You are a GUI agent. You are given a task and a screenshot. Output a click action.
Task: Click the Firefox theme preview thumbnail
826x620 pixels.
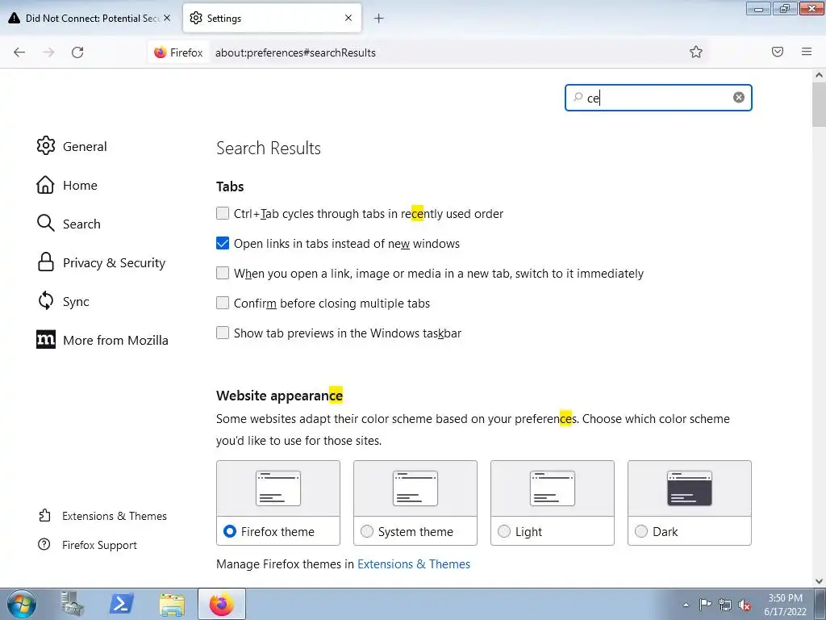click(278, 488)
